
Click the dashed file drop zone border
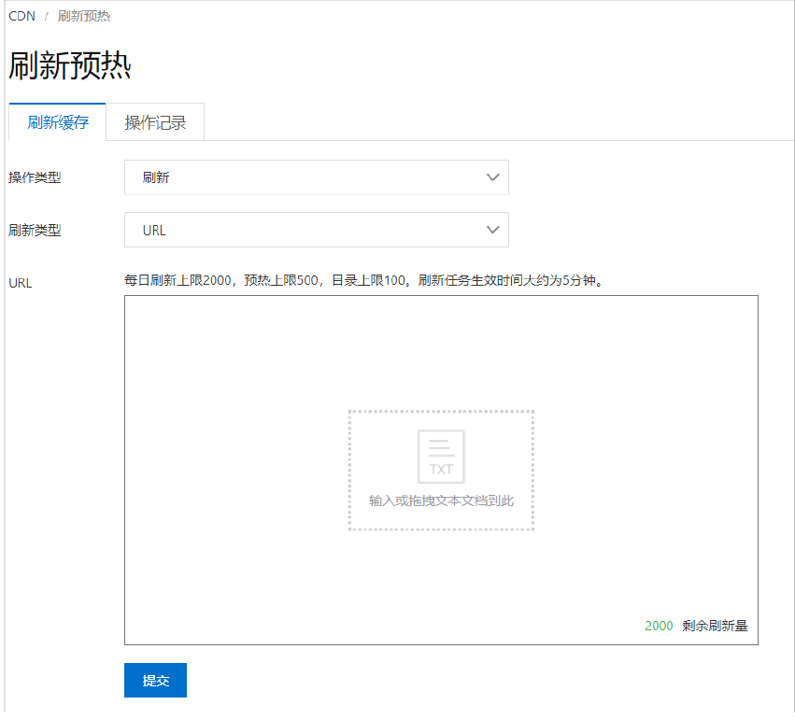coord(440,411)
